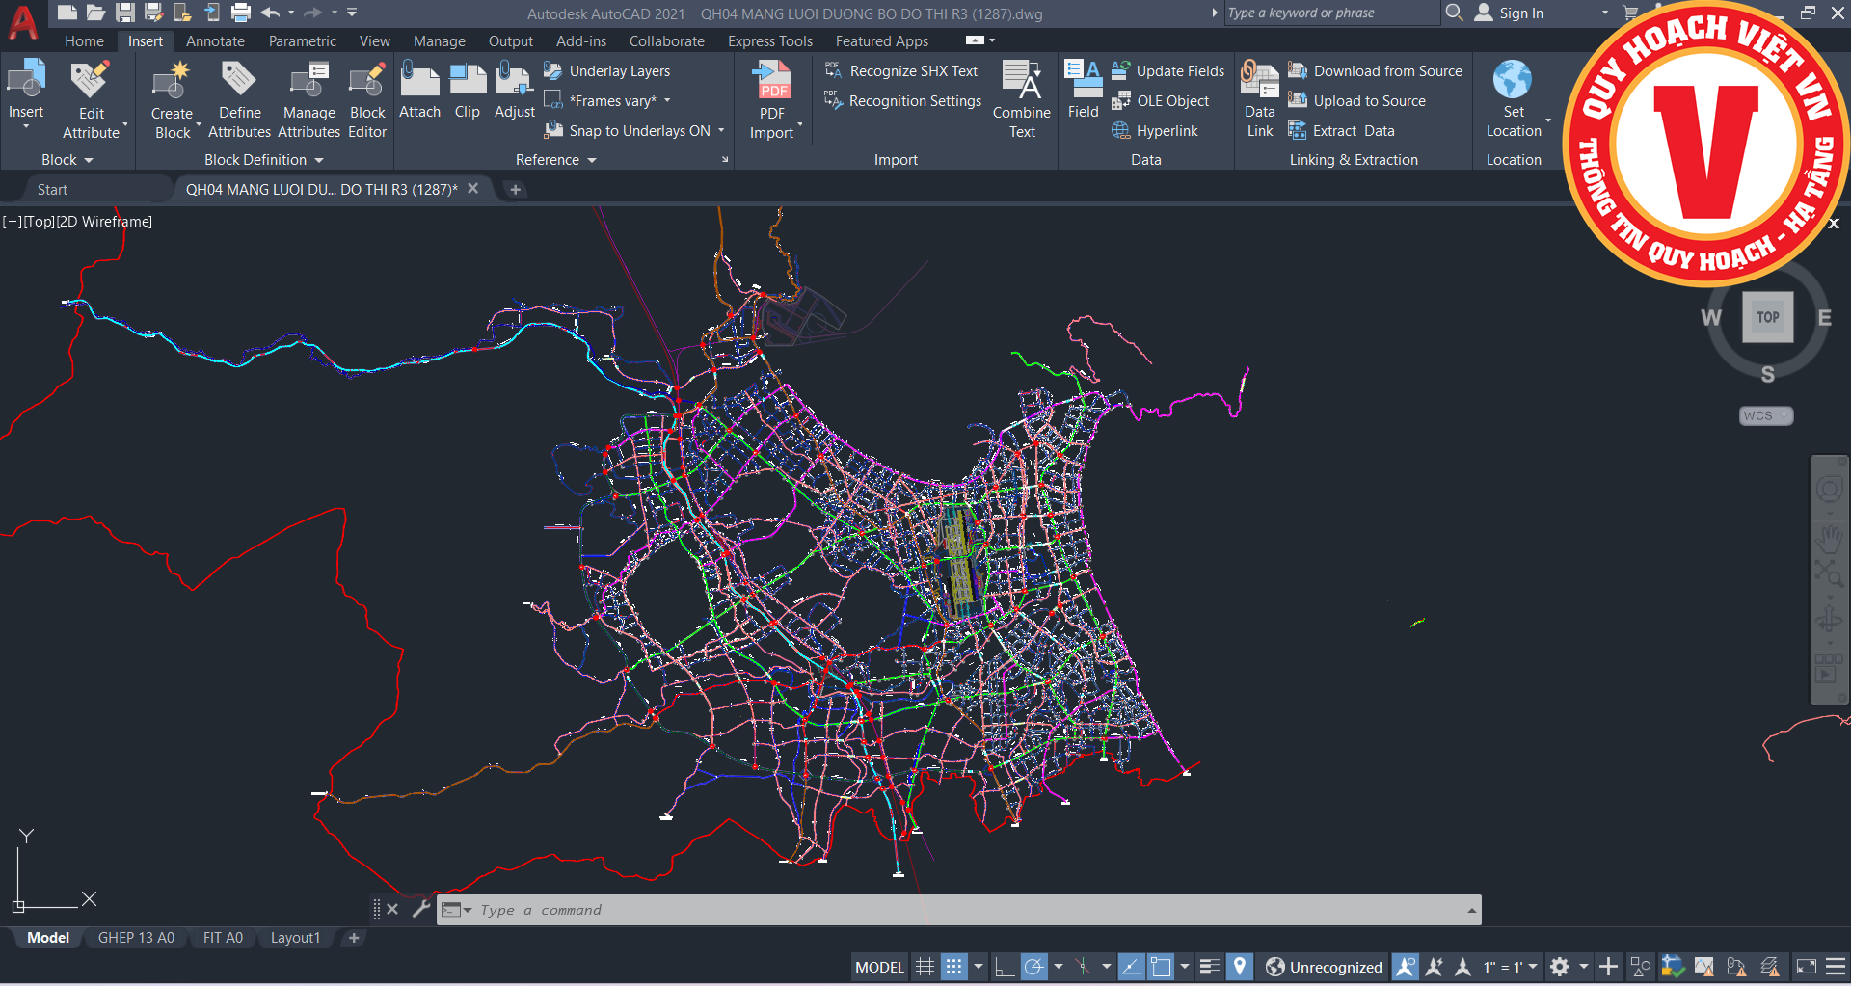Toggle snap mode in status bar
Viewport: 1851px width, 986px height.
(x=953, y=967)
